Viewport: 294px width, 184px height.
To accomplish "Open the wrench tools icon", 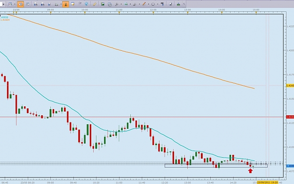I will [117, 4].
